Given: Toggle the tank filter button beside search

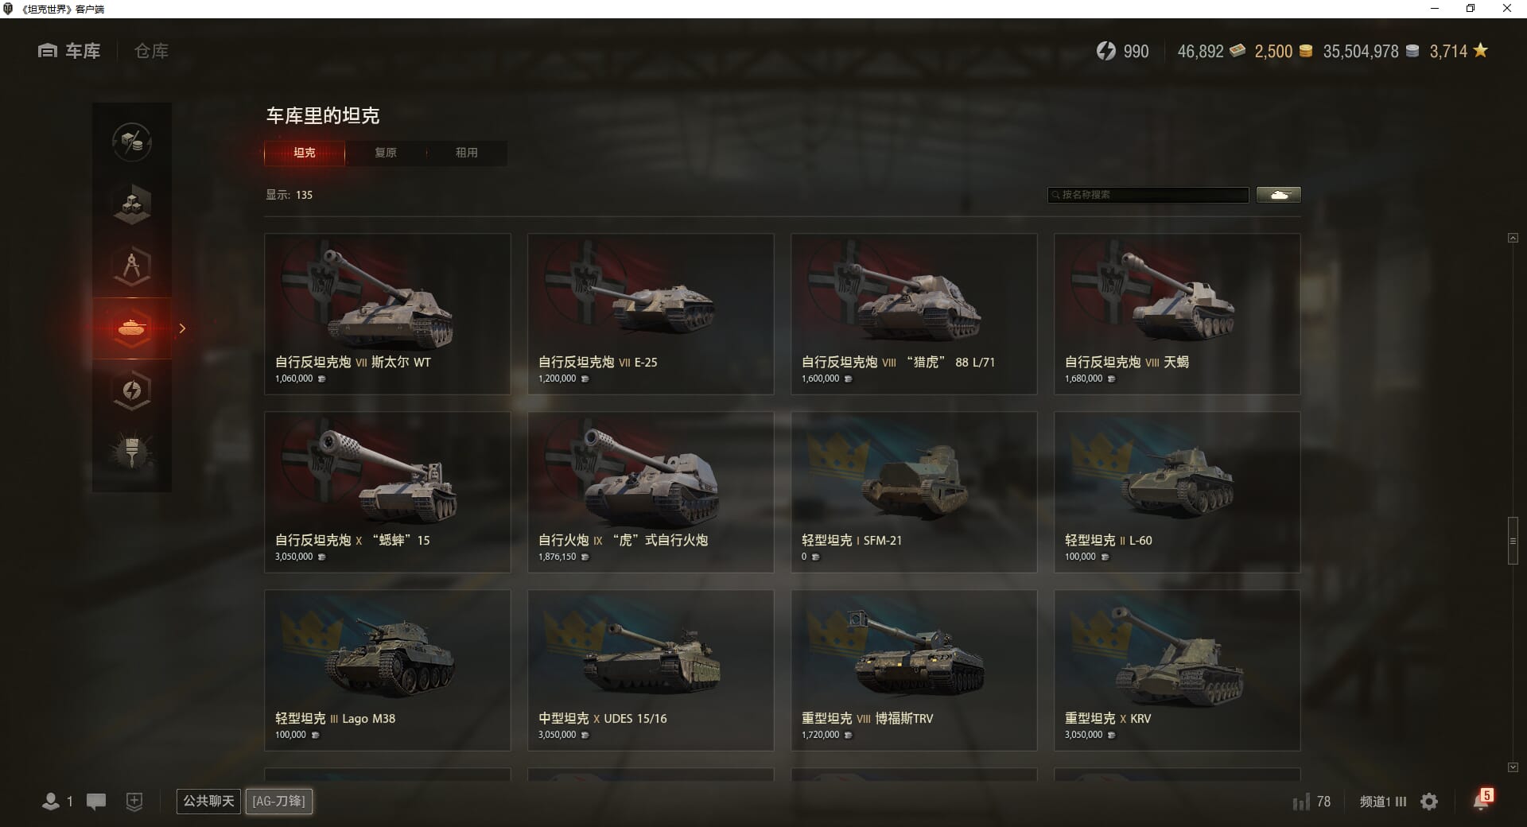Looking at the screenshot, I should (x=1279, y=195).
